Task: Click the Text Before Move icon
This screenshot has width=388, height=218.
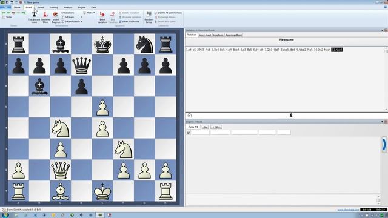Action: 34,15
